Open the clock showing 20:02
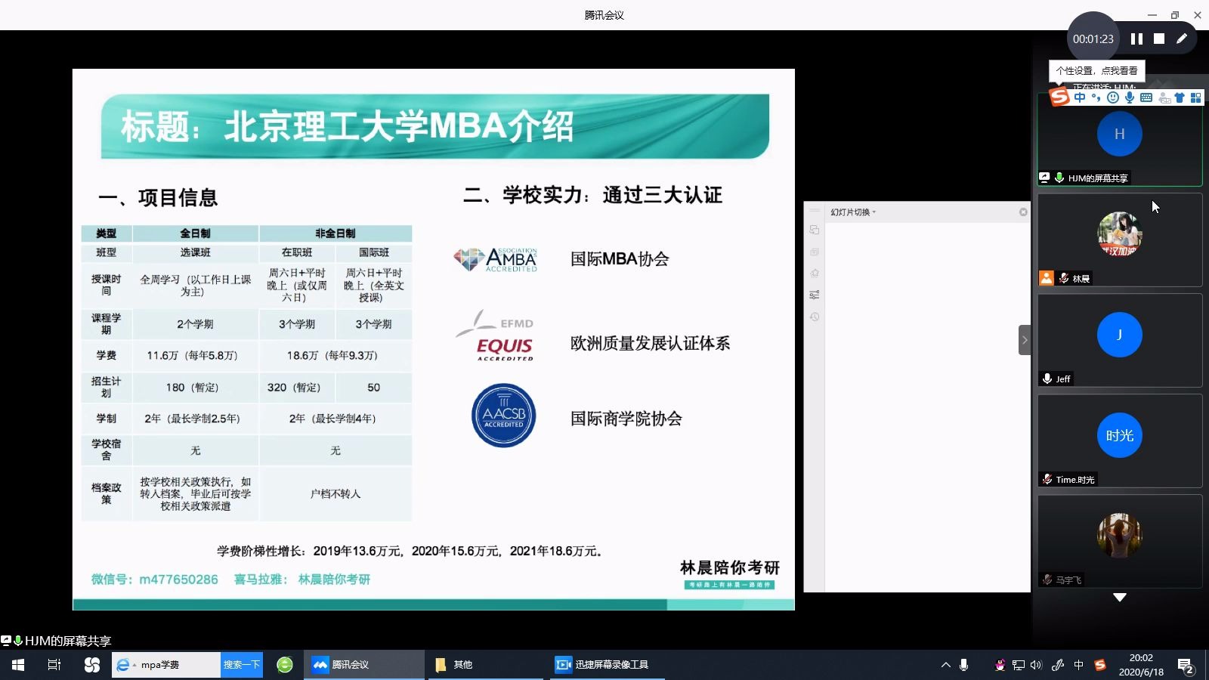1209x680 pixels. click(x=1141, y=665)
